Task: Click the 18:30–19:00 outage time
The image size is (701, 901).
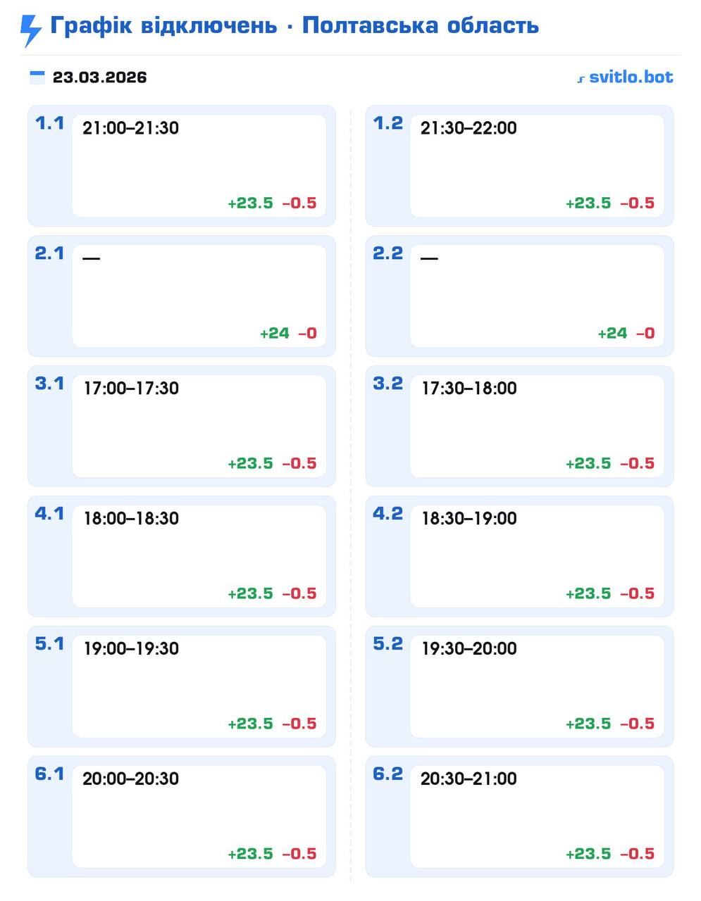Action: tap(469, 519)
